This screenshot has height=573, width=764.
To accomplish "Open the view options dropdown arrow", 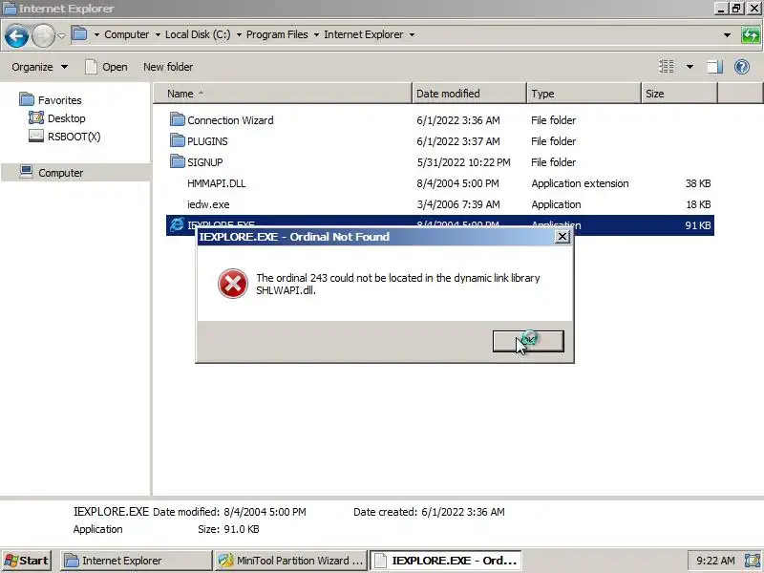I will [690, 67].
